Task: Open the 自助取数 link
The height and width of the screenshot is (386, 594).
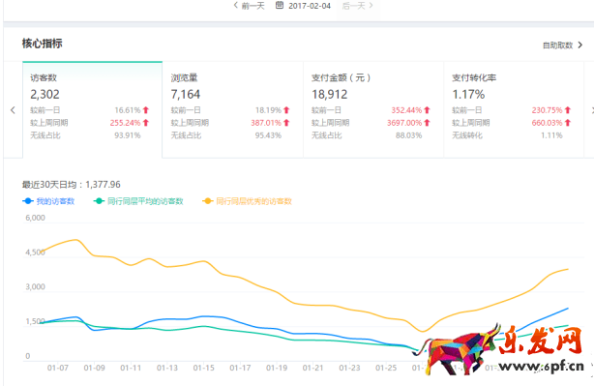Action: (557, 45)
